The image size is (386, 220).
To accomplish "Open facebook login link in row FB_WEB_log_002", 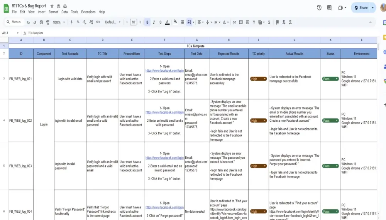I will coord(164,113).
